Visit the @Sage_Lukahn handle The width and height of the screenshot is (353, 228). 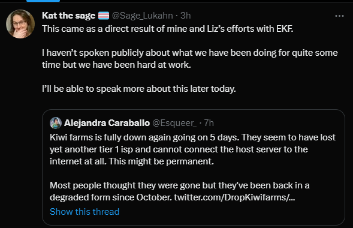[142, 16]
